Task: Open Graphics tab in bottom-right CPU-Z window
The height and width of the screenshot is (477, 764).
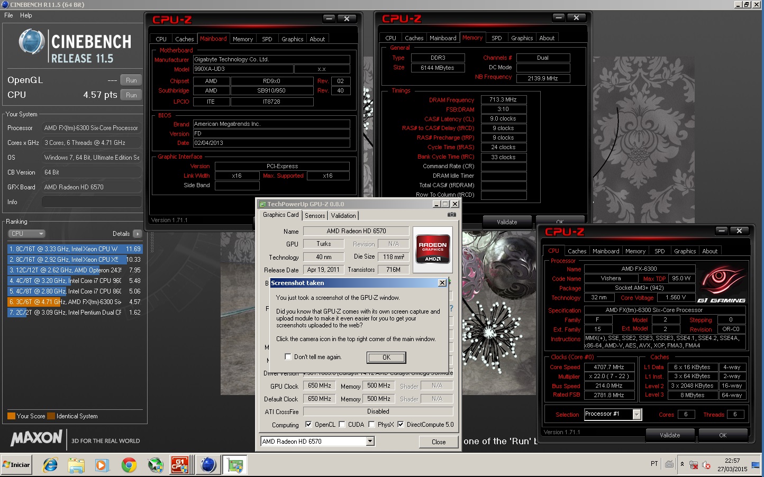Action: click(685, 251)
